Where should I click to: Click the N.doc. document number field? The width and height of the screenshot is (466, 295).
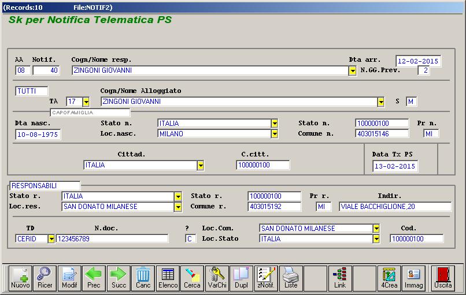click(112, 239)
